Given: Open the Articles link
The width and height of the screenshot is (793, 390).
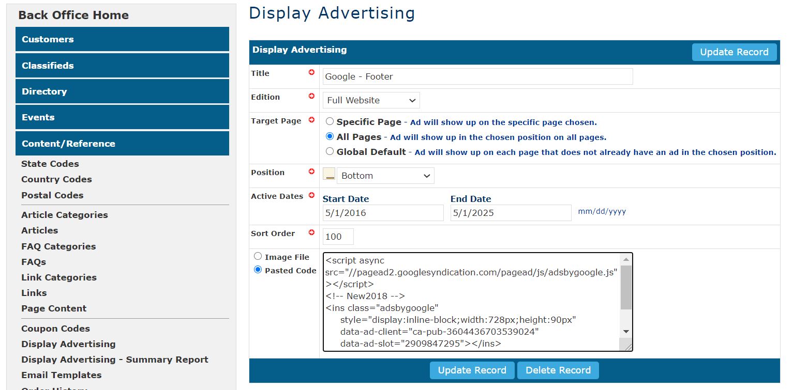Looking at the screenshot, I should coord(39,230).
